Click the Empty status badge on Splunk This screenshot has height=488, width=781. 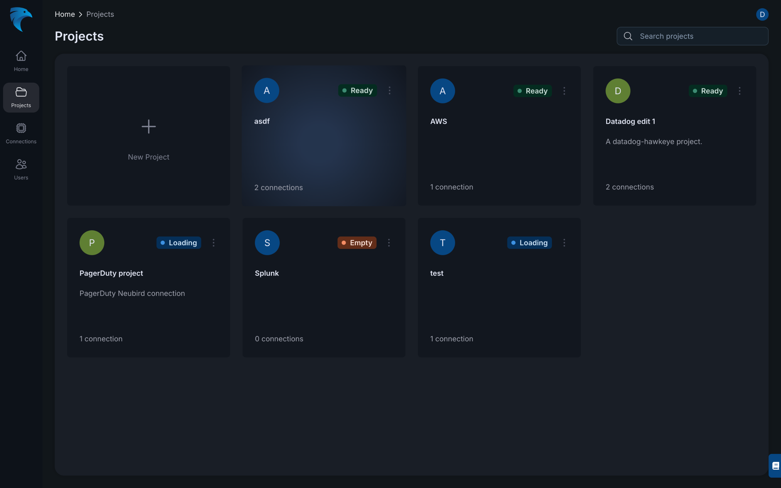coord(357,243)
